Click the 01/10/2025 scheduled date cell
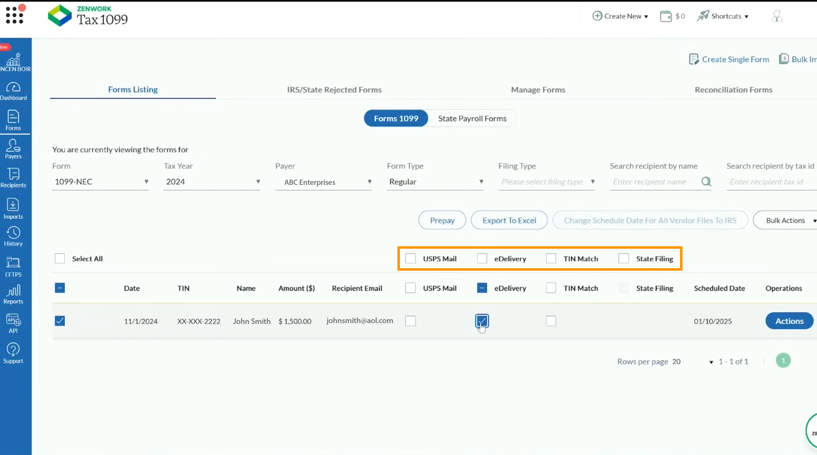The height and width of the screenshot is (455, 817). point(713,321)
